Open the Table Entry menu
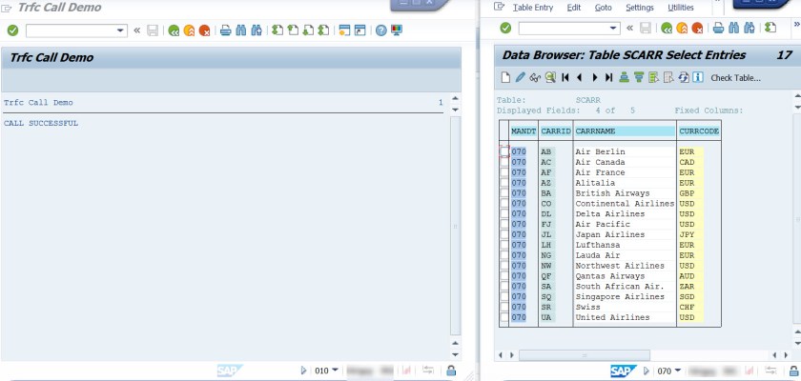The width and height of the screenshot is (801, 381). pos(533,8)
